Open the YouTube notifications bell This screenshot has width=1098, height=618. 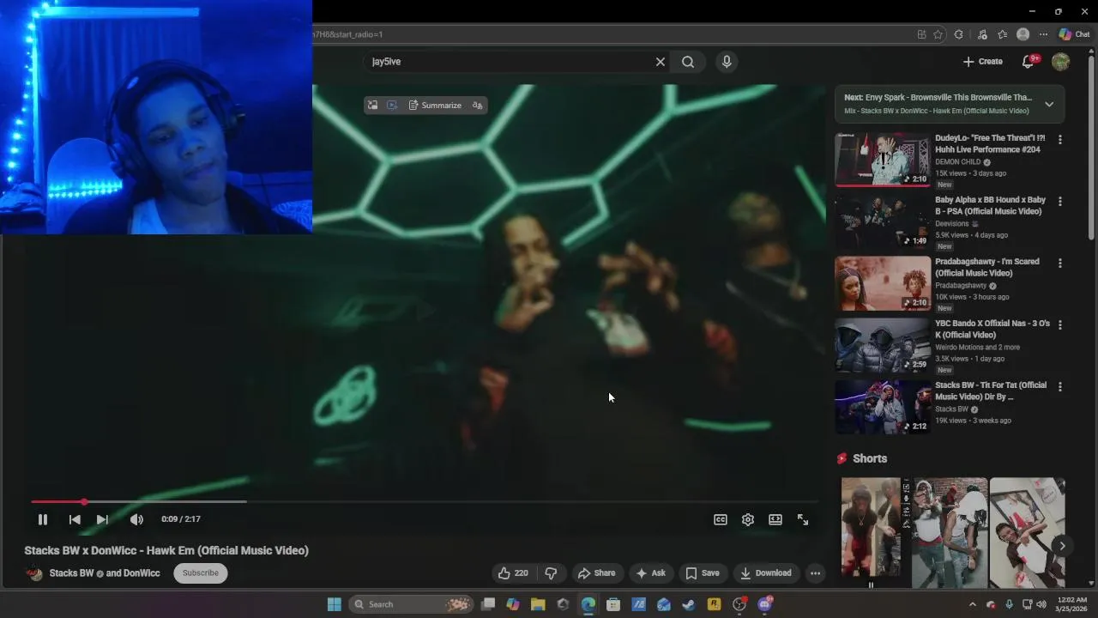coord(1029,62)
